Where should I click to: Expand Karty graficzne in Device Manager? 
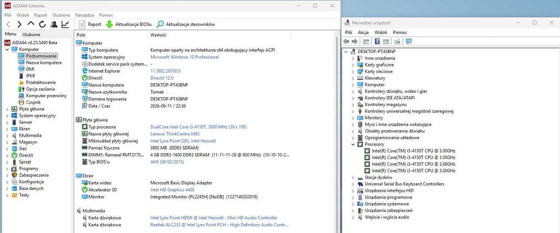353,65
